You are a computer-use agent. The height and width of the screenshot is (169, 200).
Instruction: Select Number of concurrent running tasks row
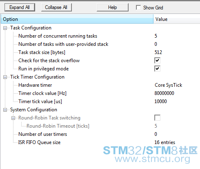pos(58,36)
